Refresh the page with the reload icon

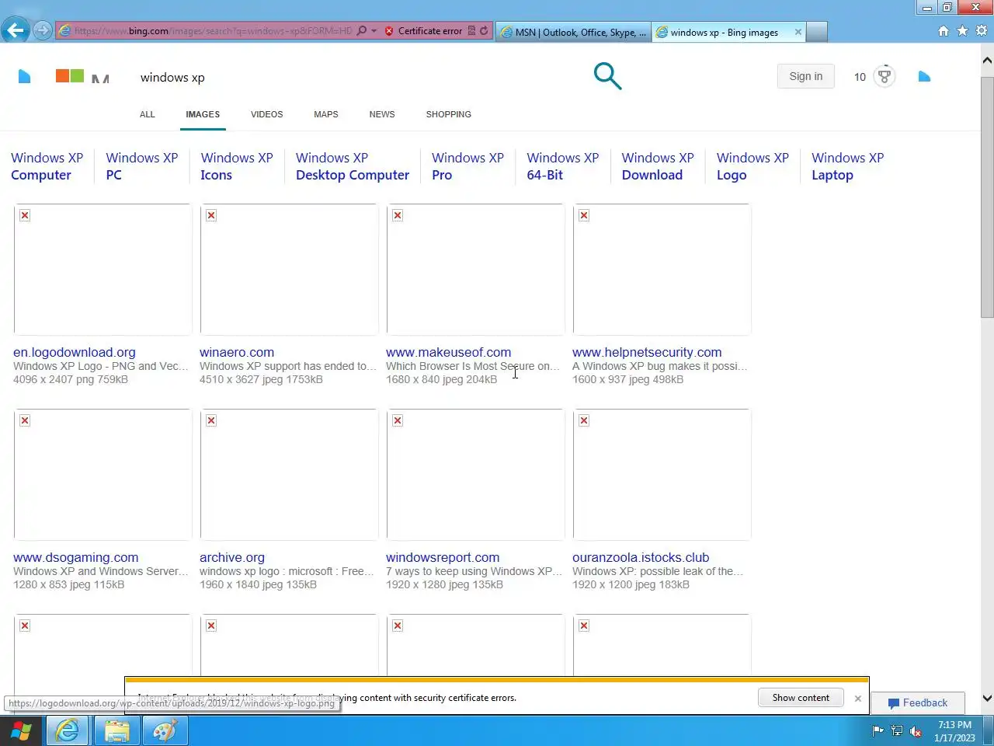point(484,31)
